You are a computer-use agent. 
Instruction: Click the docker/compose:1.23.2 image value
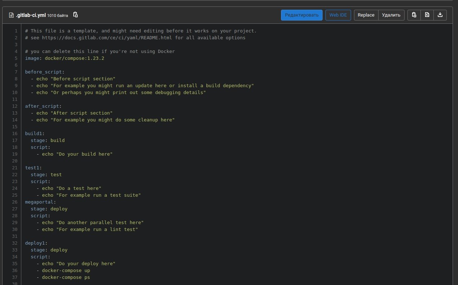pos(74,58)
